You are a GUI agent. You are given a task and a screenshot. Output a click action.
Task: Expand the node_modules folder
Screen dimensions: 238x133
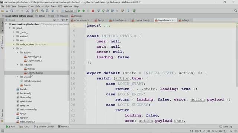[13, 44]
